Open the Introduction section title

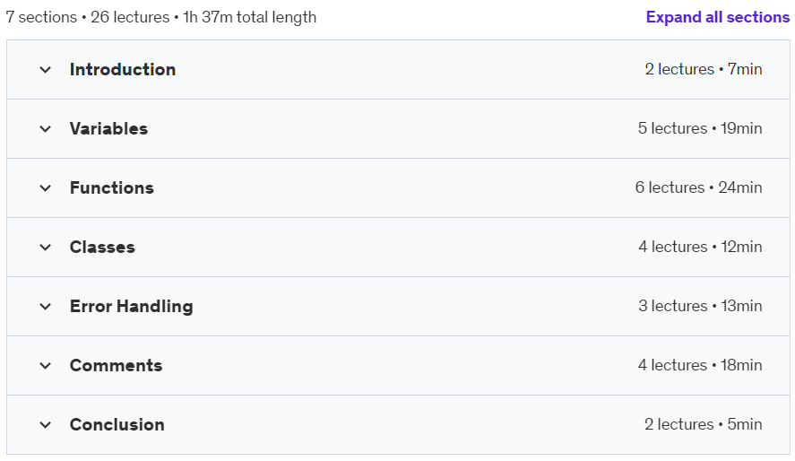click(x=123, y=69)
